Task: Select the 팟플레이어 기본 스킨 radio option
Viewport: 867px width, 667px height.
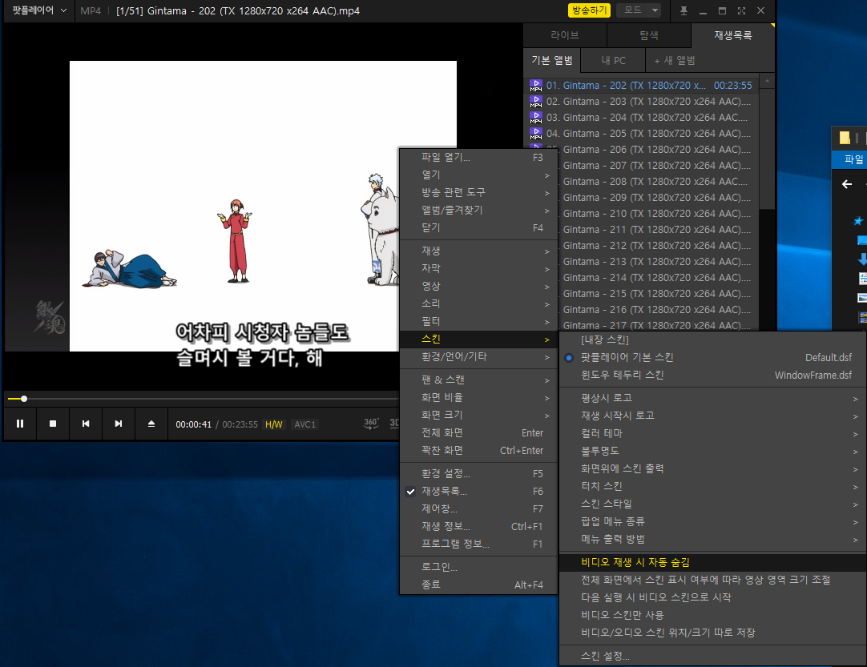Action: point(712,358)
